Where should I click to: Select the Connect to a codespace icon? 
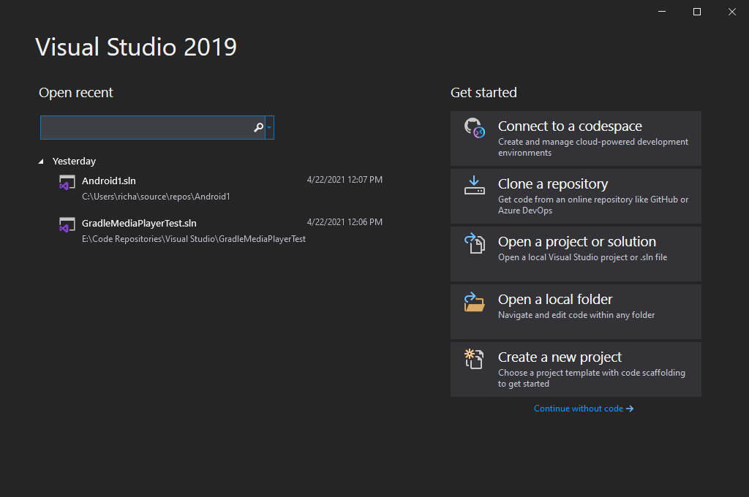pos(476,129)
